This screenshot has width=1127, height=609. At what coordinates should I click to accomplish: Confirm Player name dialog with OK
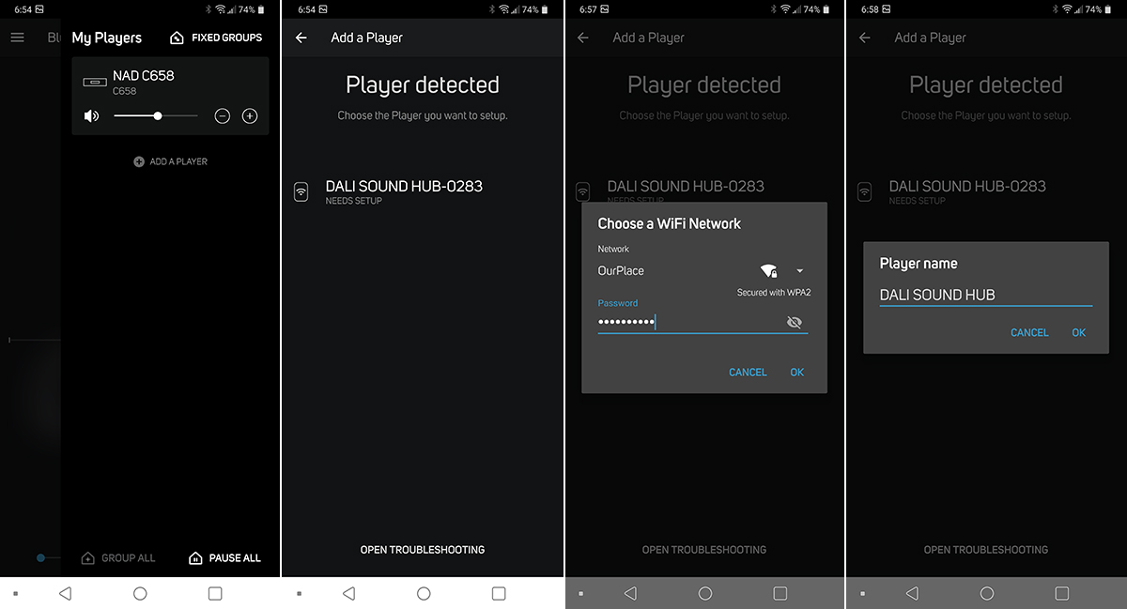pos(1079,333)
